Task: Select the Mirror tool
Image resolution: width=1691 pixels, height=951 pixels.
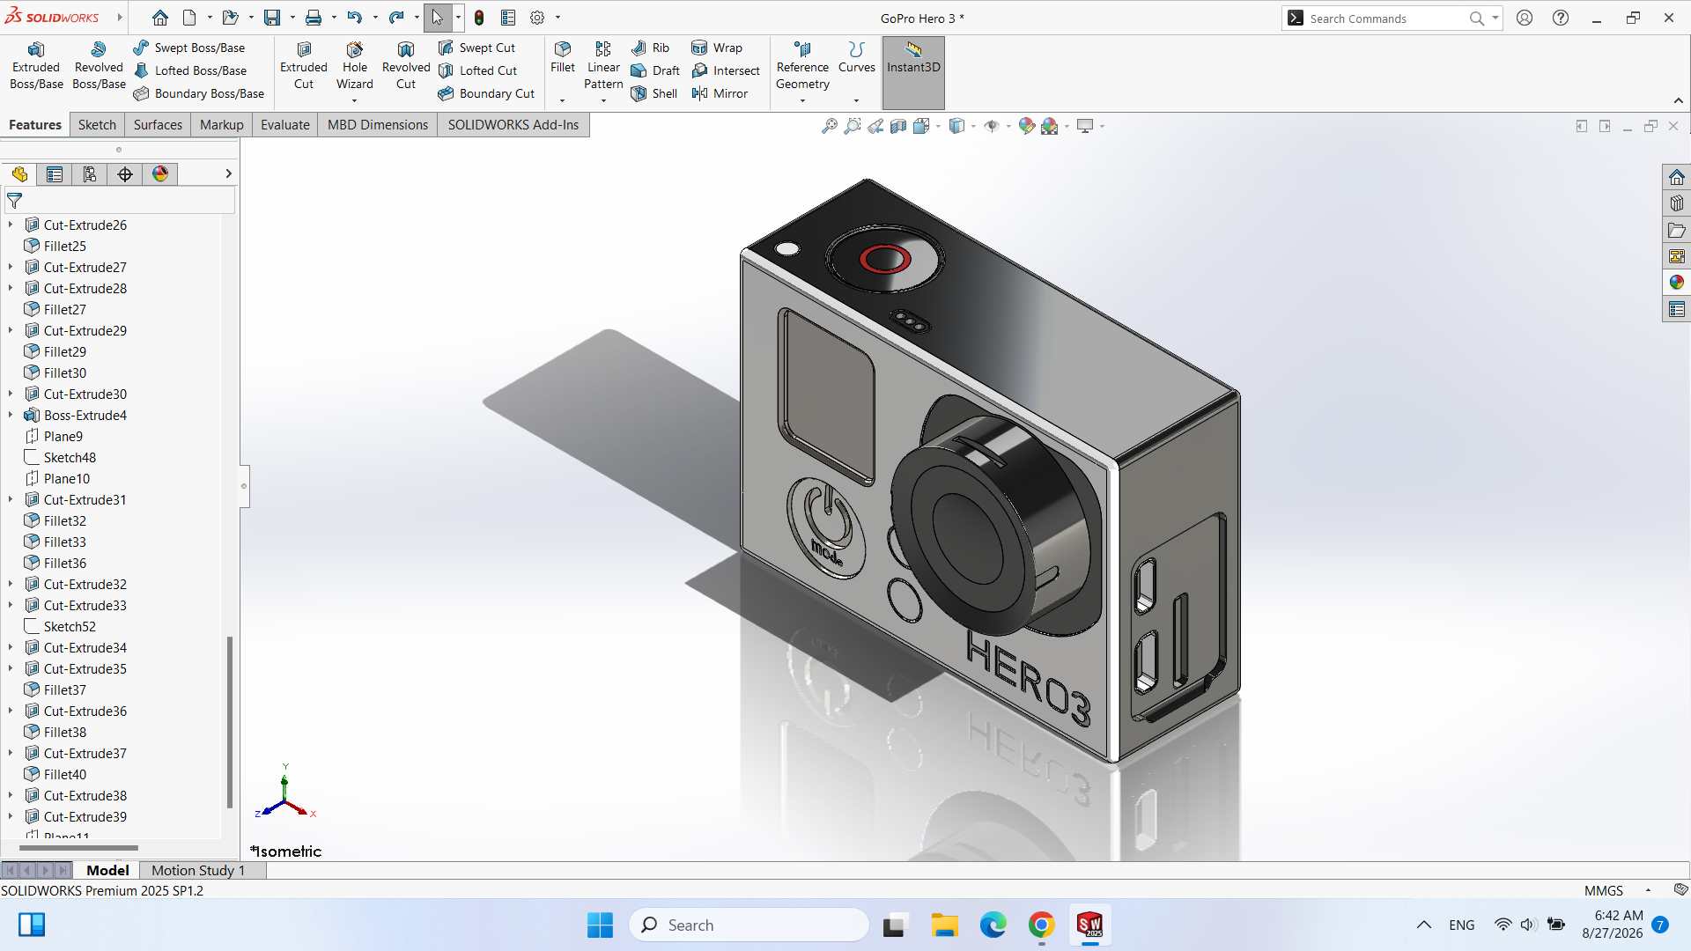Action: [720, 93]
